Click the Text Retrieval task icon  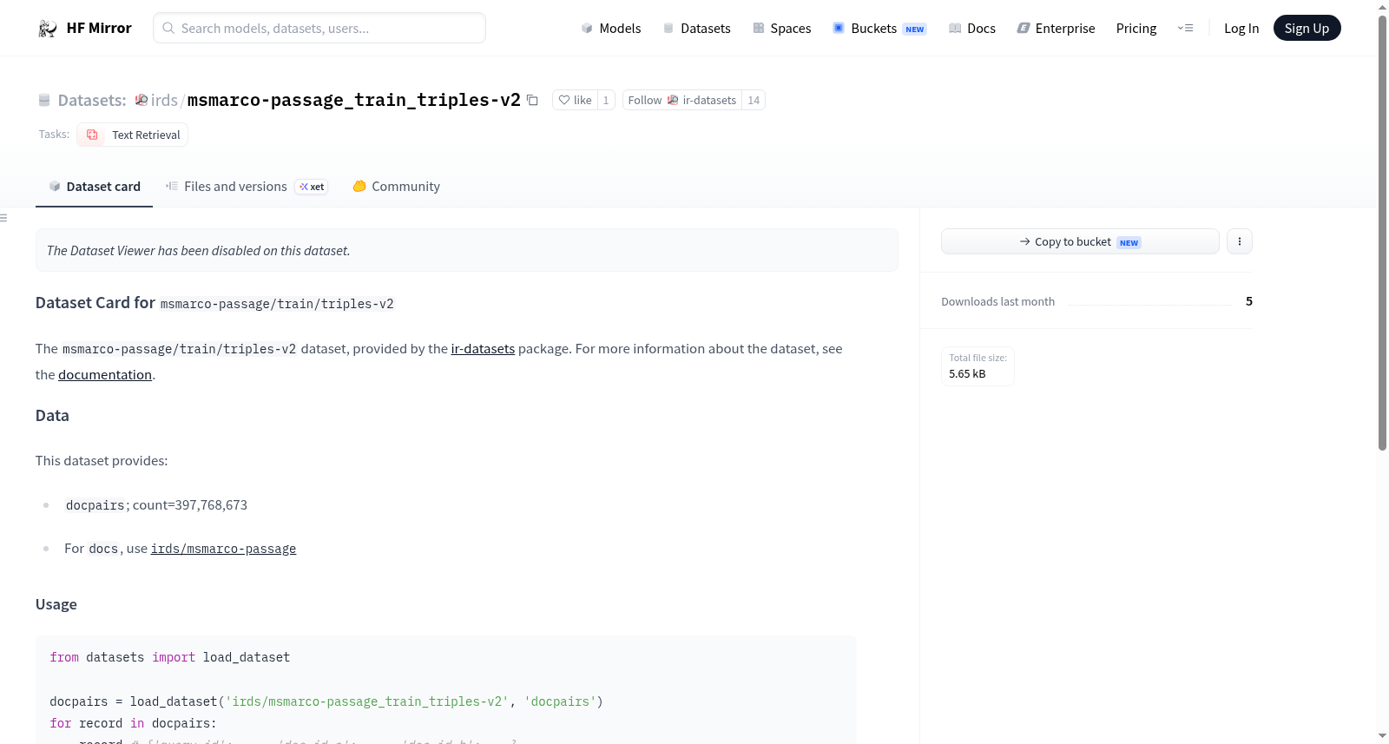pyautogui.click(x=92, y=135)
